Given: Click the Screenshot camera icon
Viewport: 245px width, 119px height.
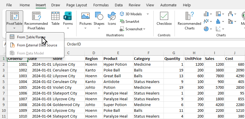Looking at the screenshot, I should (122, 29).
